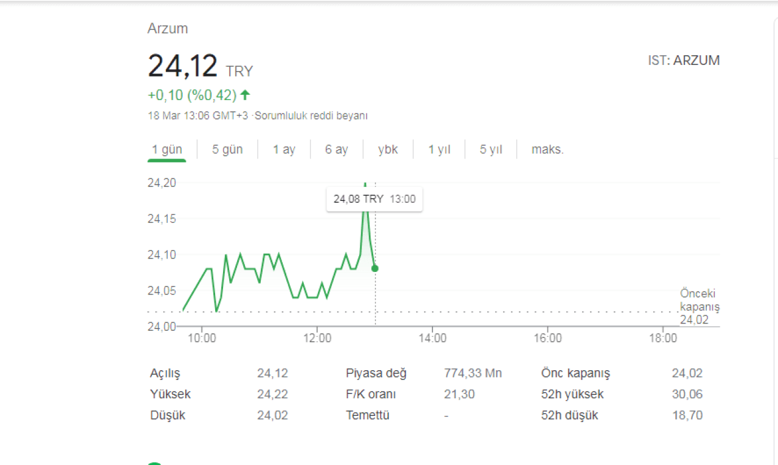Click the 30,06 value

pos(687,395)
